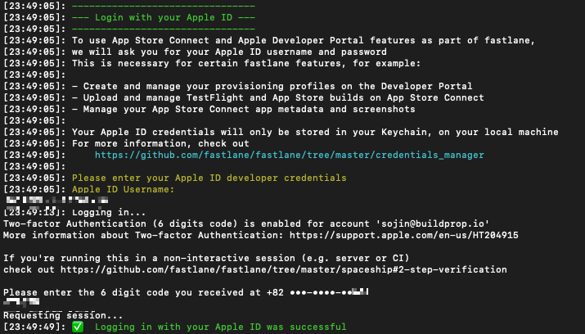Click 'Please enter your Apple ID developer credentials'
This screenshot has height=334, width=585.
point(209,178)
